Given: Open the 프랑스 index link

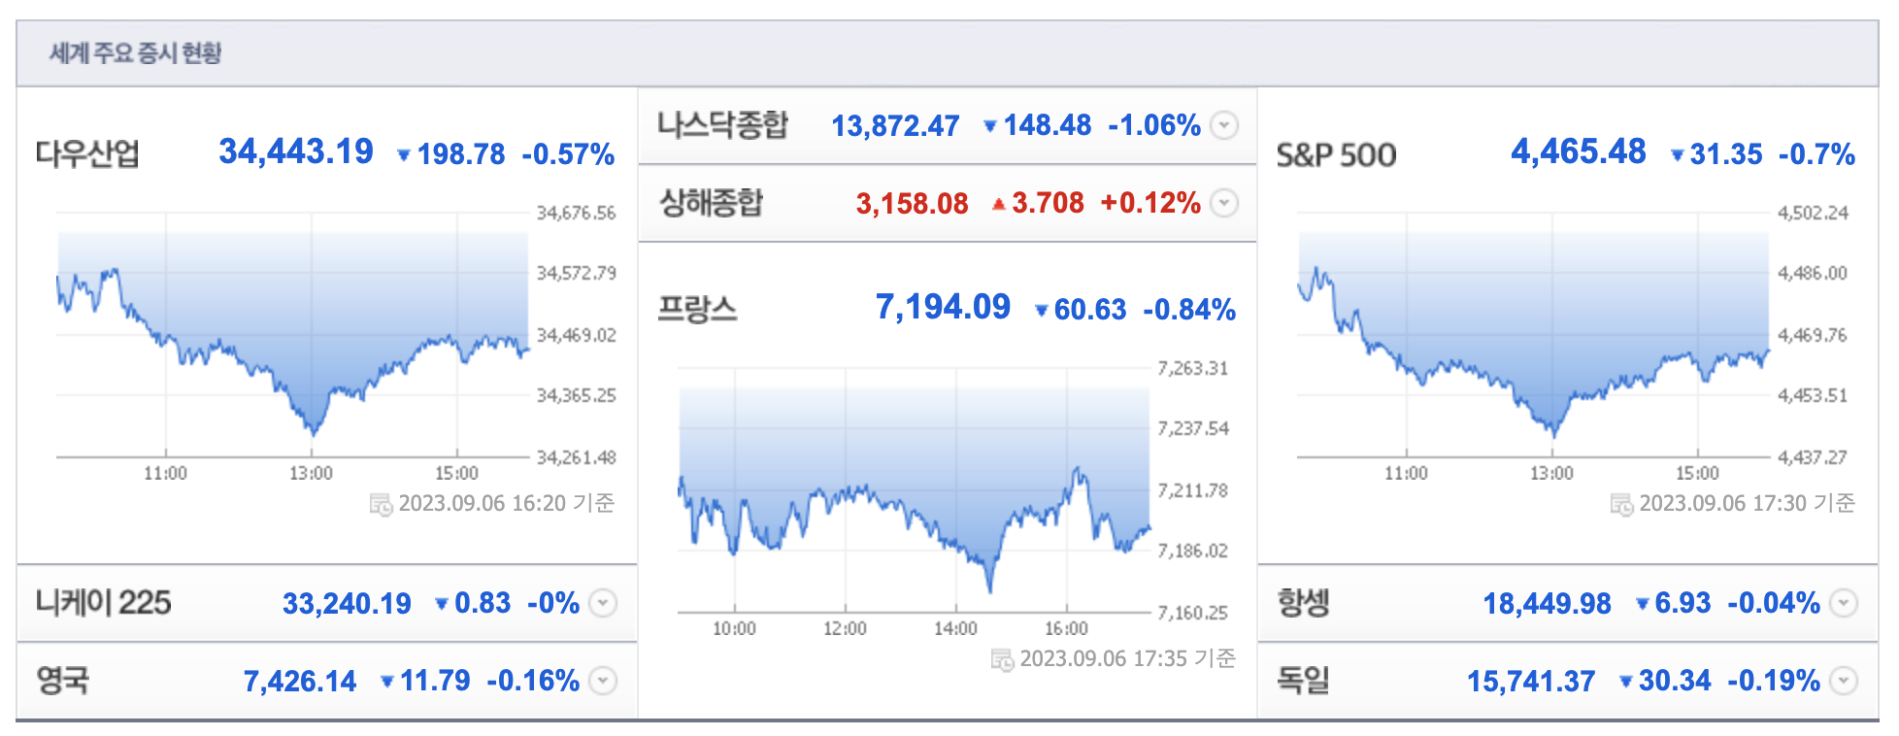Looking at the screenshot, I should pyautogui.click(x=697, y=309).
